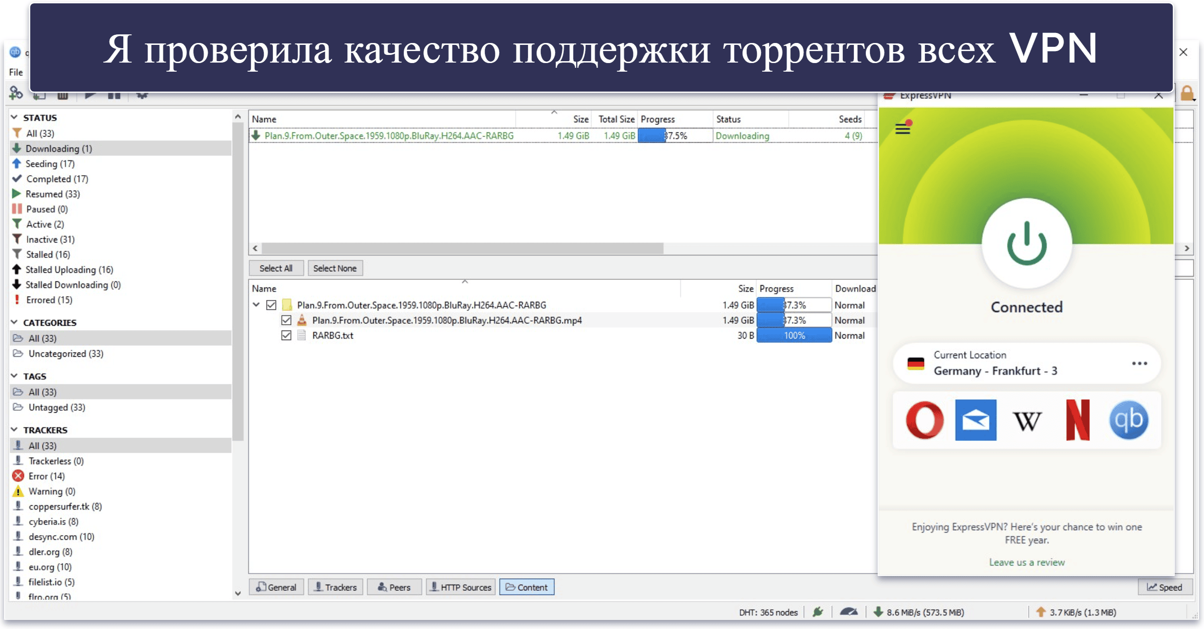Screen dimensions: 1204x629
Task: Open the Opera shortcut in ExpressVPN
Action: (x=924, y=420)
